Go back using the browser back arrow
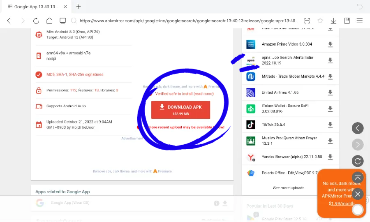 (9, 21)
